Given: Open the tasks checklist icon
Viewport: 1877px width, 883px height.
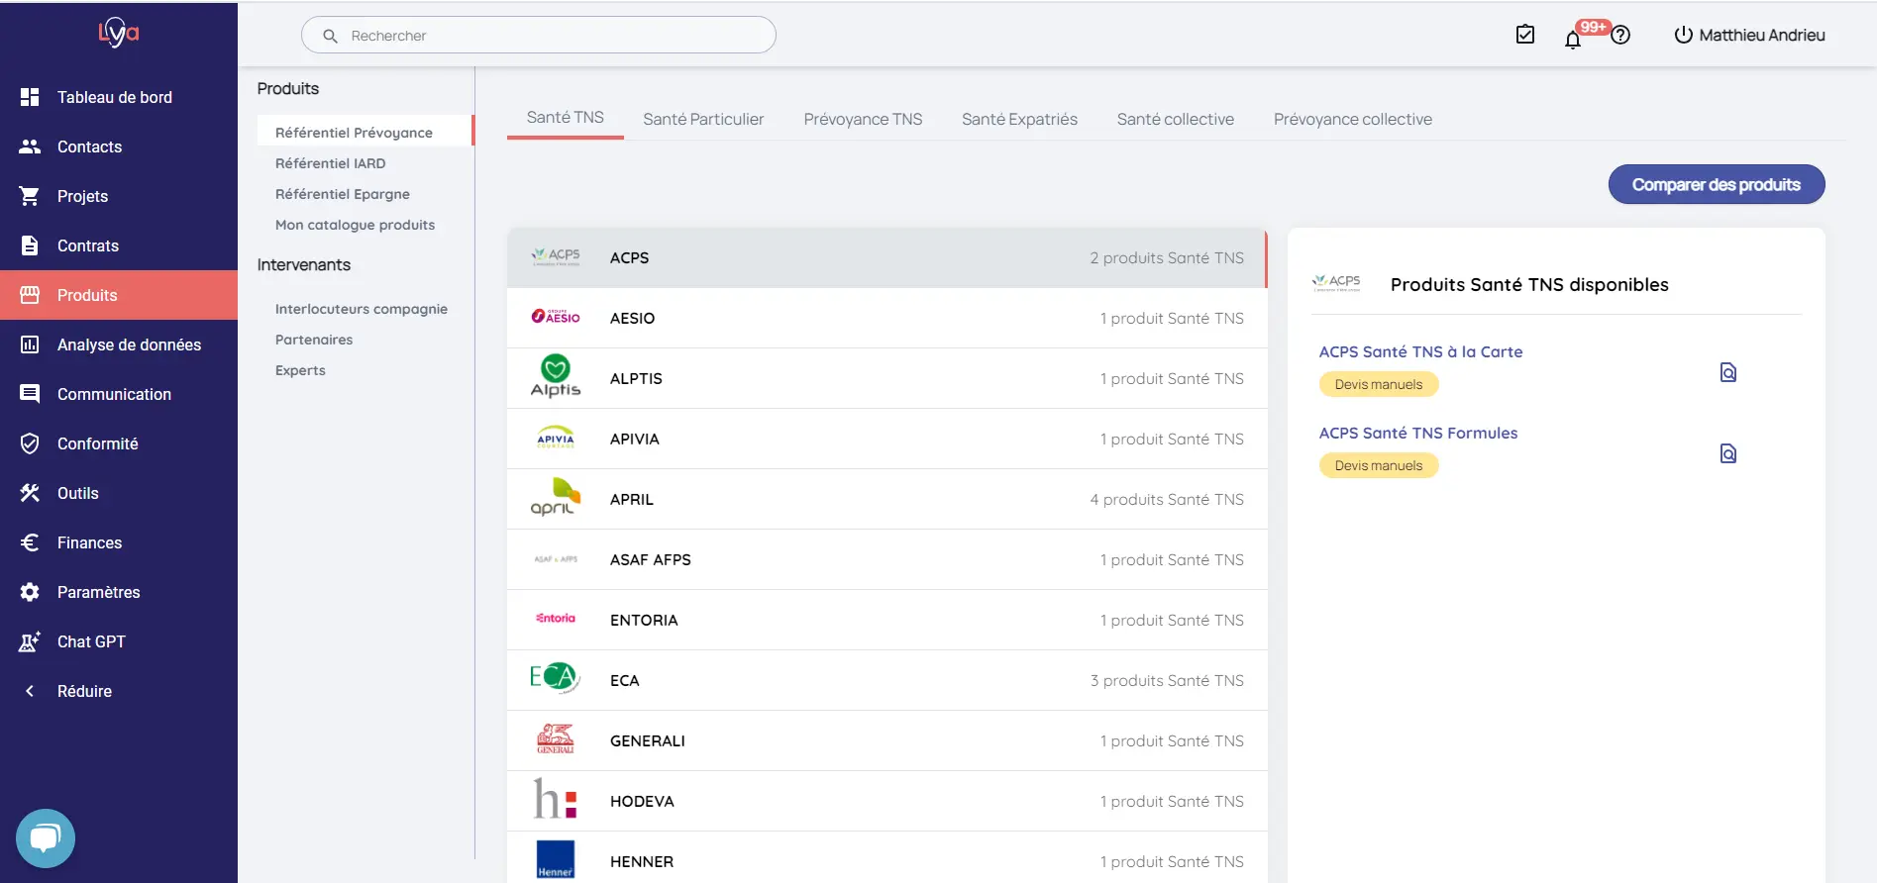Looking at the screenshot, I should [x=1525, y=35].
